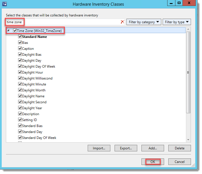
Task: Click the Delete button
Action: coord(179,148)
